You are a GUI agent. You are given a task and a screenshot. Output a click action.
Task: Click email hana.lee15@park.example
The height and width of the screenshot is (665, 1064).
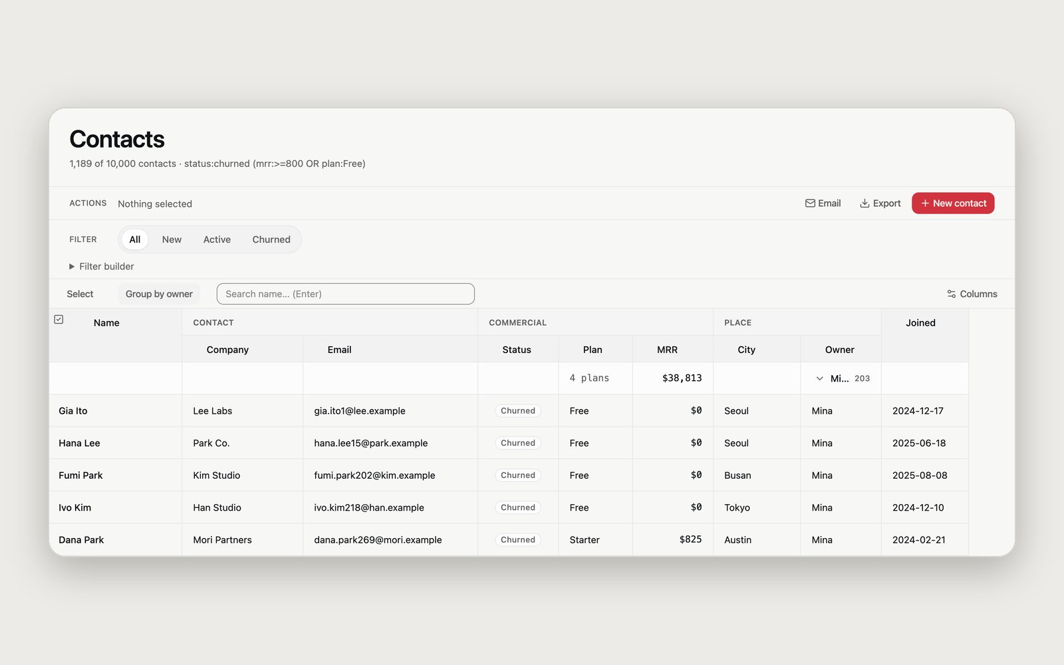click(371, 443)
